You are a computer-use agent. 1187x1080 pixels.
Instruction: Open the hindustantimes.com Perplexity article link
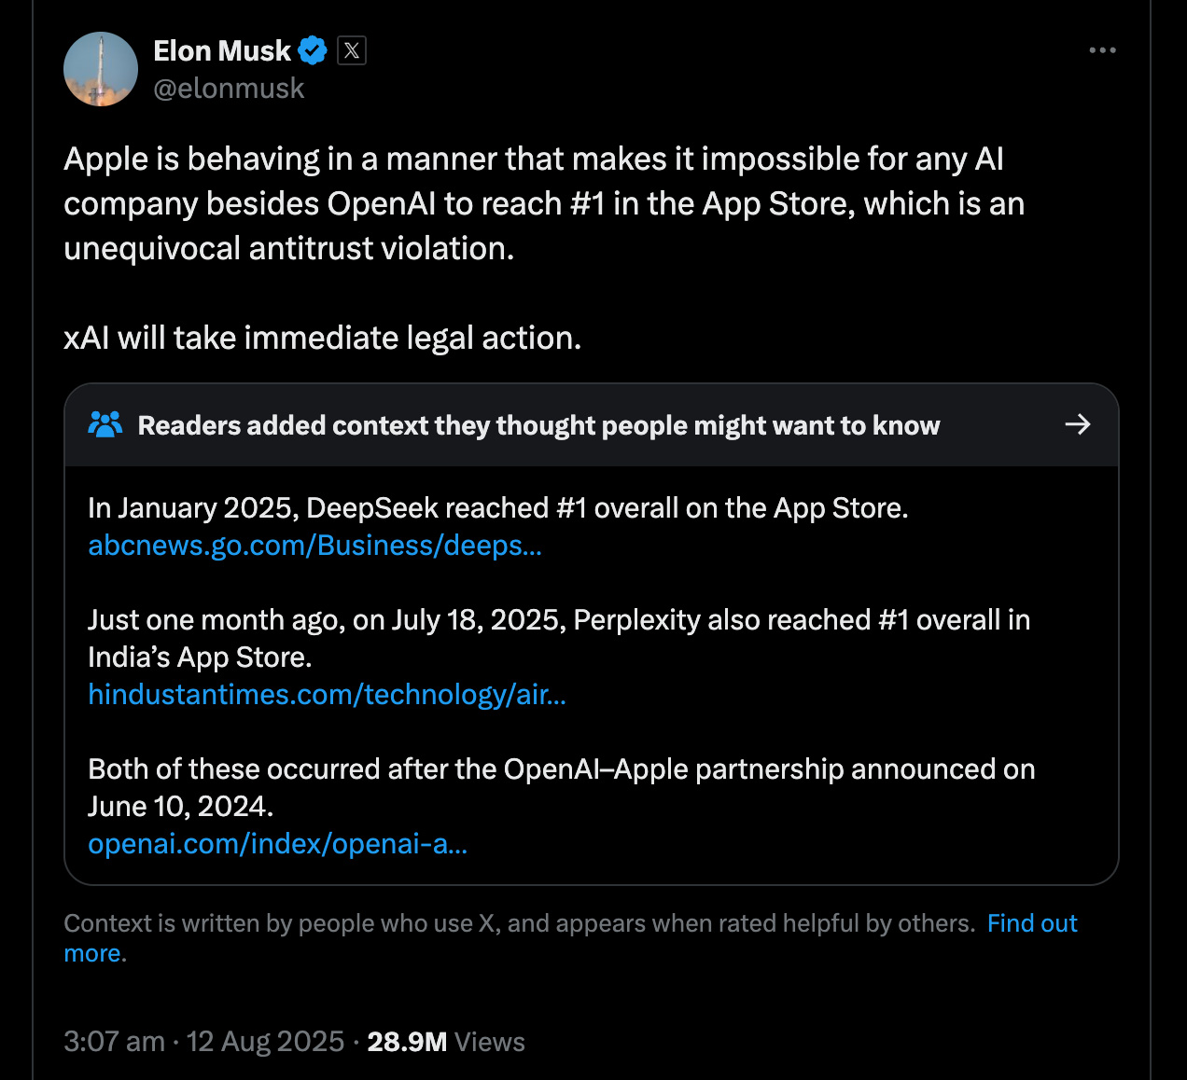coord(328,695)
